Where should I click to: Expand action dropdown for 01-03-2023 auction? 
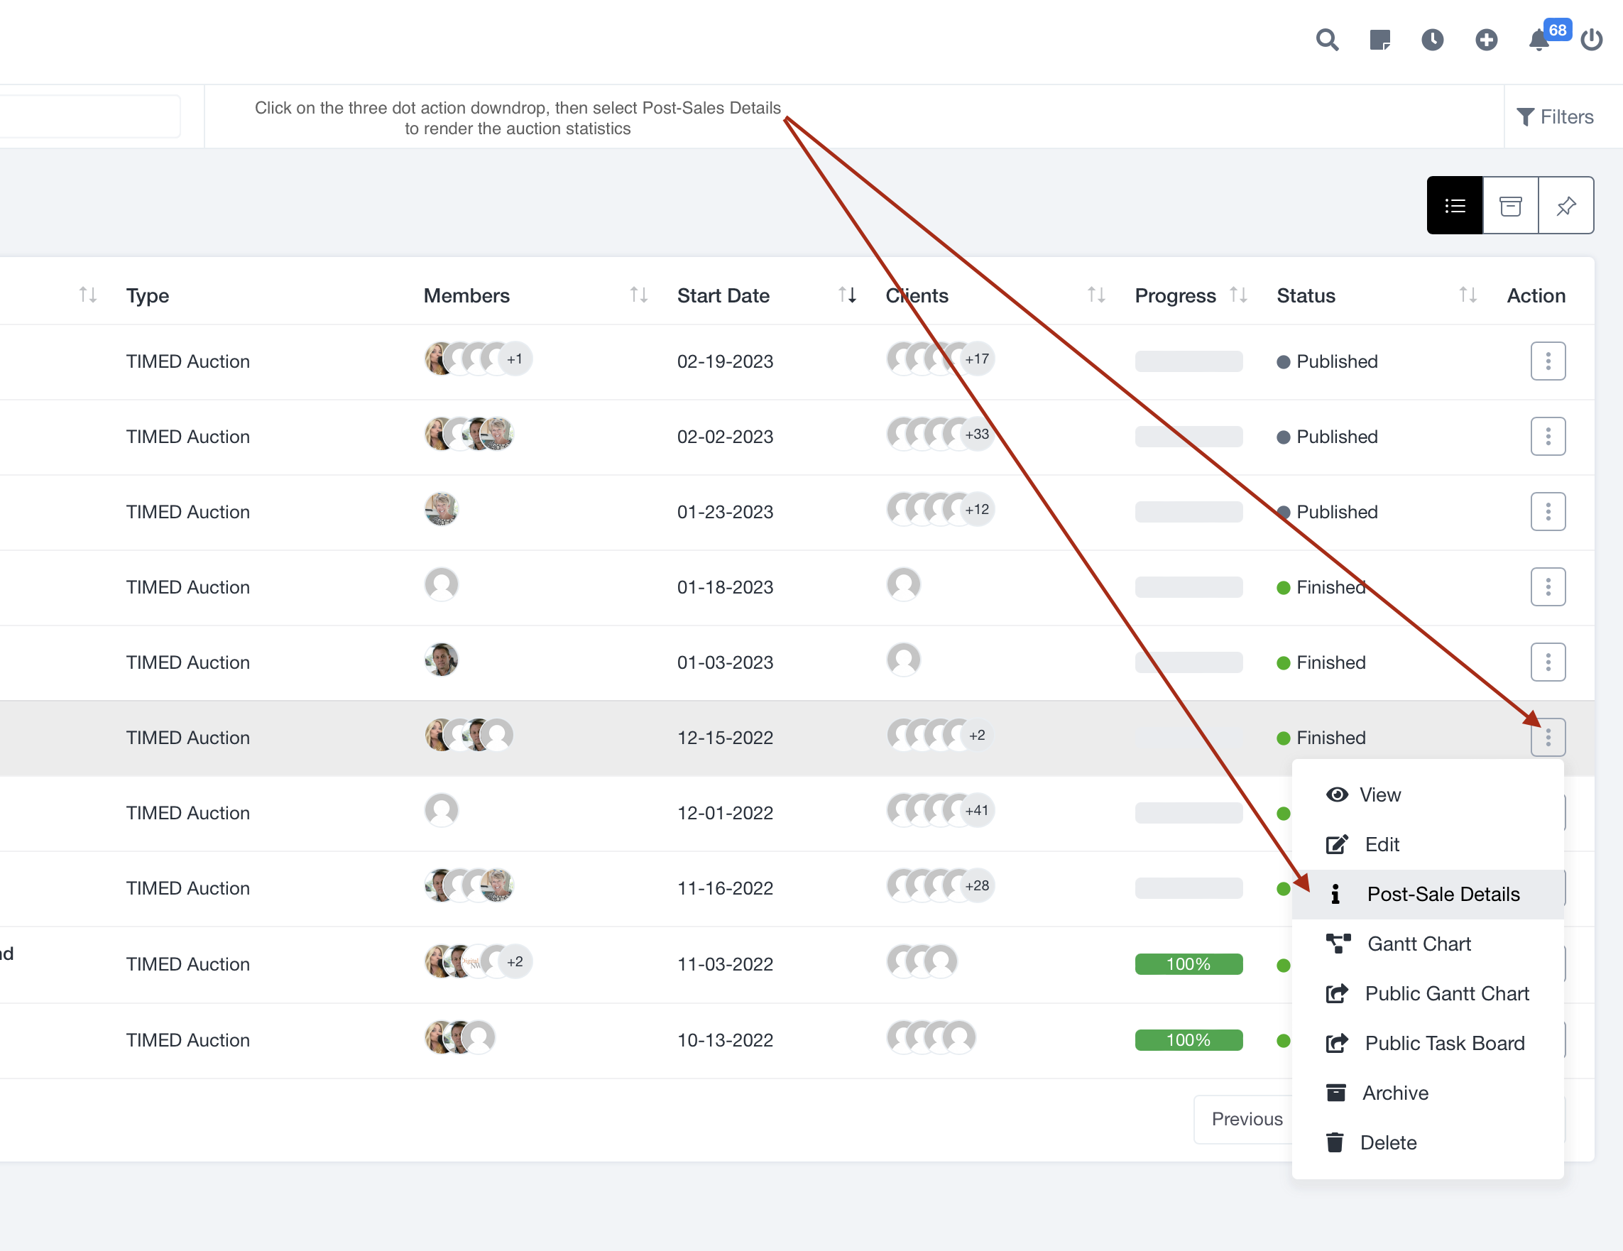tap(1548, 662)
